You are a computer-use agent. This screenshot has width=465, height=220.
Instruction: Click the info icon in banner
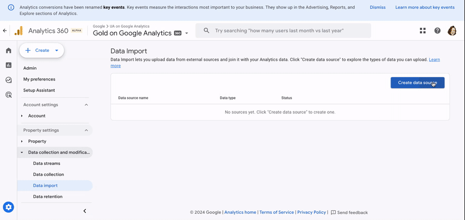(11, 7)
